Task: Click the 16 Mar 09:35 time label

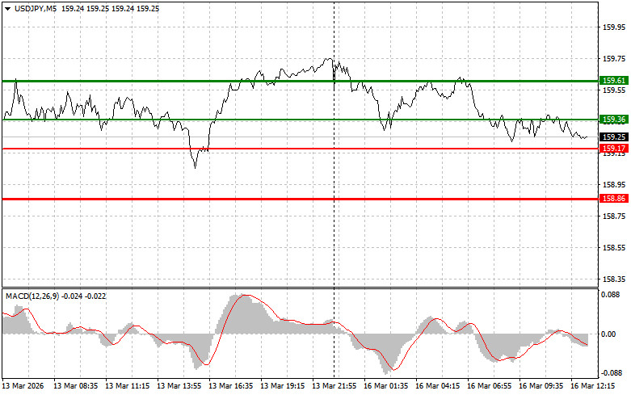Action: point(541,386)
